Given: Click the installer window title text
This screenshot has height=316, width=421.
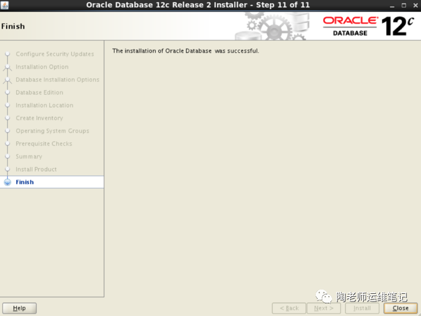Looking at the screenshot, I should 198,5.
